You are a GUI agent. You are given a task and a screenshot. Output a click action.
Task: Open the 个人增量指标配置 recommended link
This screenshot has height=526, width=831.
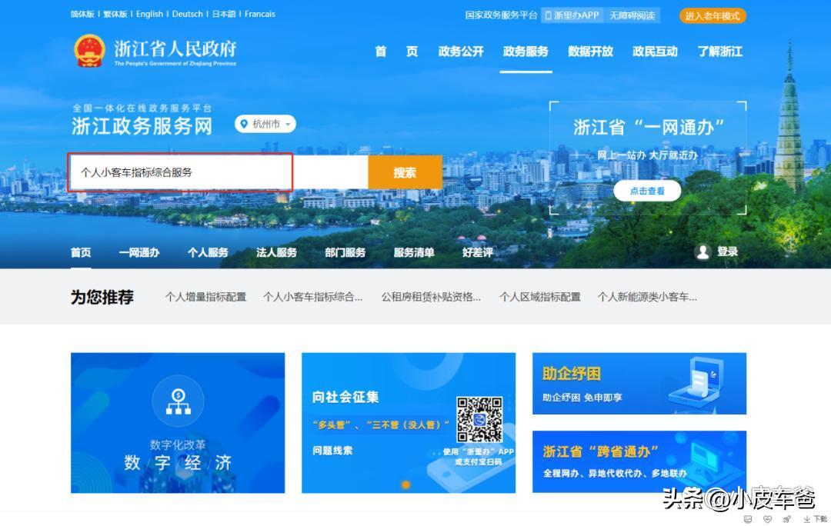205,295
